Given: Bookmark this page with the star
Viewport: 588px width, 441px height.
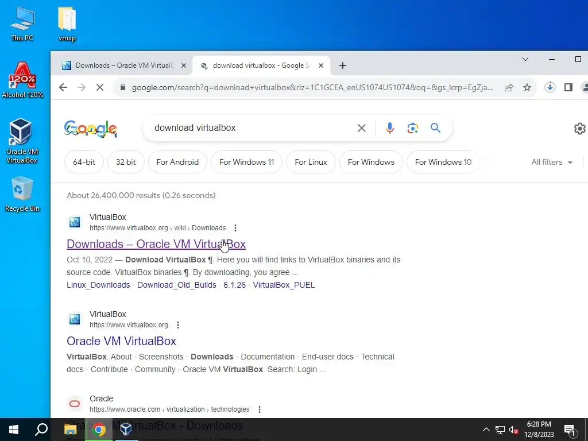Looking at the screenshot, I should pos(527,87).
